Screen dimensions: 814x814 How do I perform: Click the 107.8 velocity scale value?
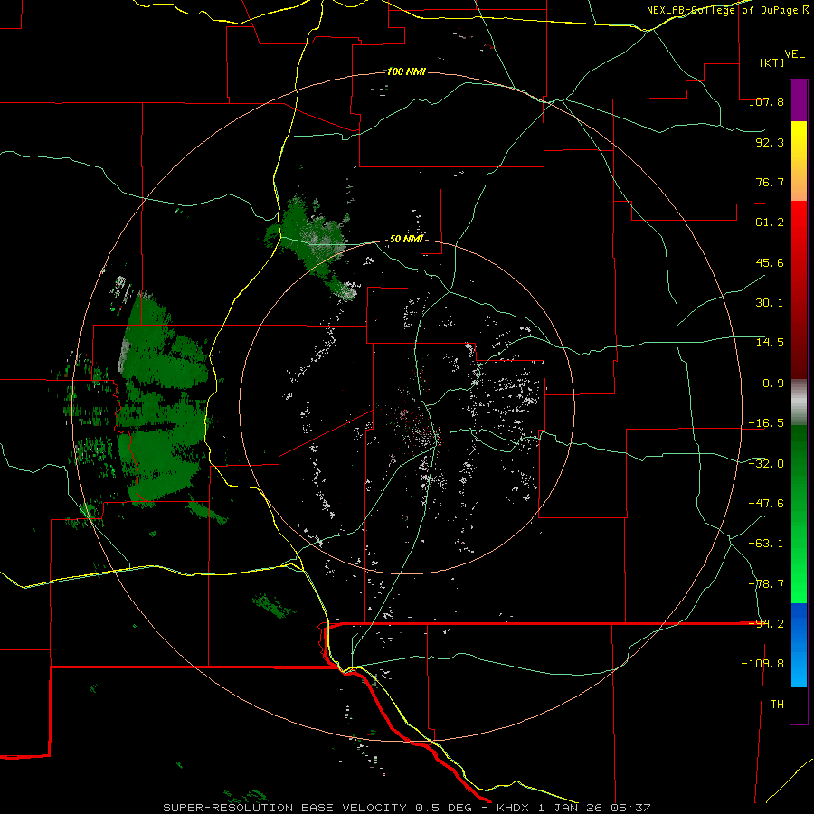(766, 101)
